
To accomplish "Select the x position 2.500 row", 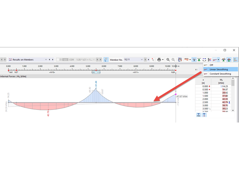I will pos(213,102).
